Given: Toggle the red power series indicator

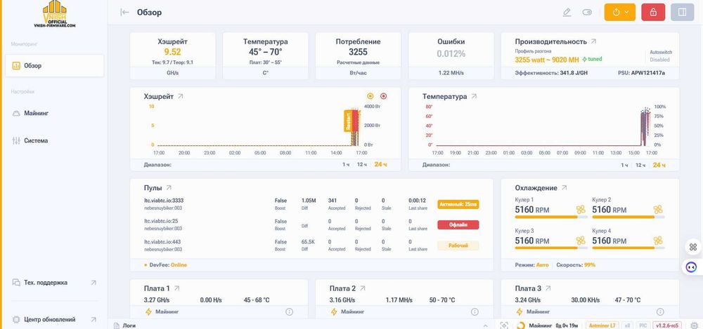Looking at the screenshot, I should point(383,96).
